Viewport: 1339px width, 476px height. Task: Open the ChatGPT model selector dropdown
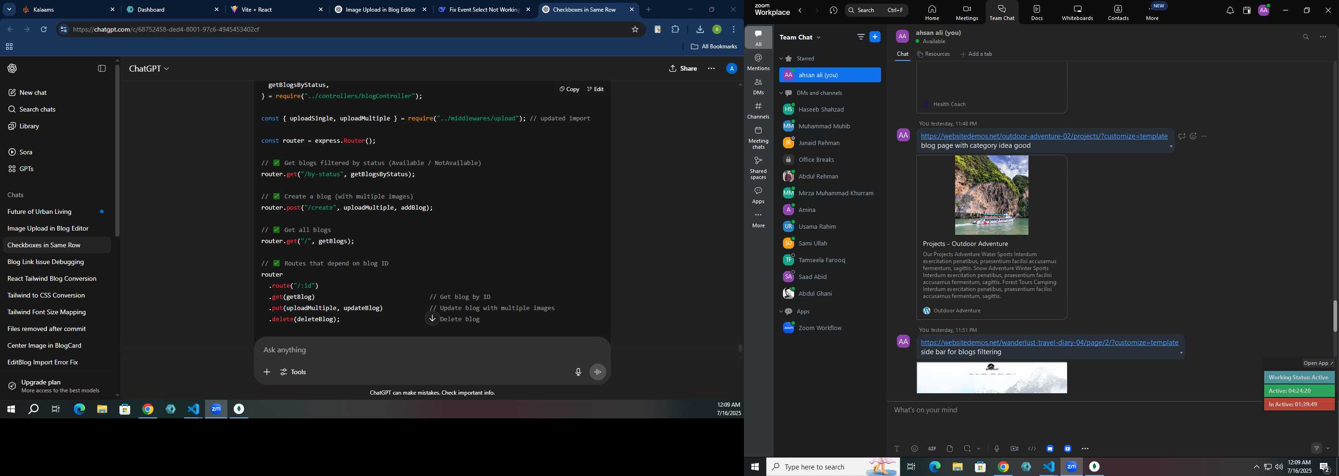coord(149,69)
